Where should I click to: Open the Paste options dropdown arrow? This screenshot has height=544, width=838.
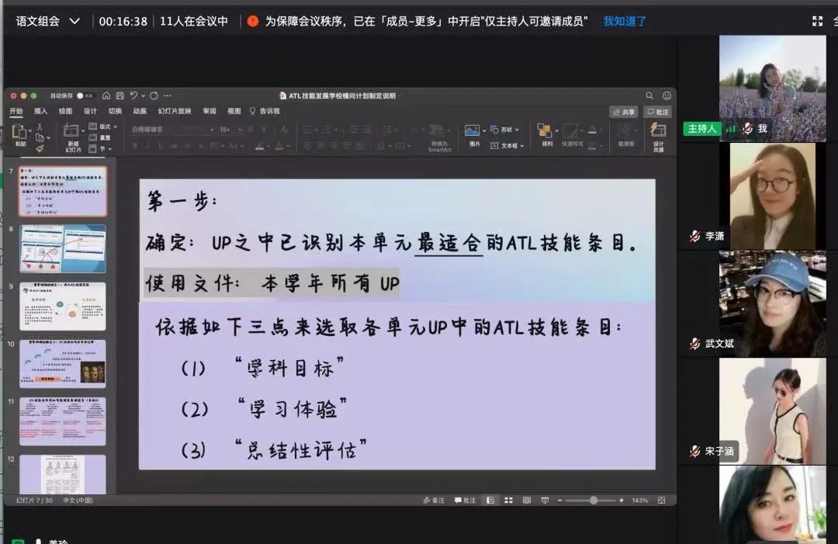click(30, 130)
